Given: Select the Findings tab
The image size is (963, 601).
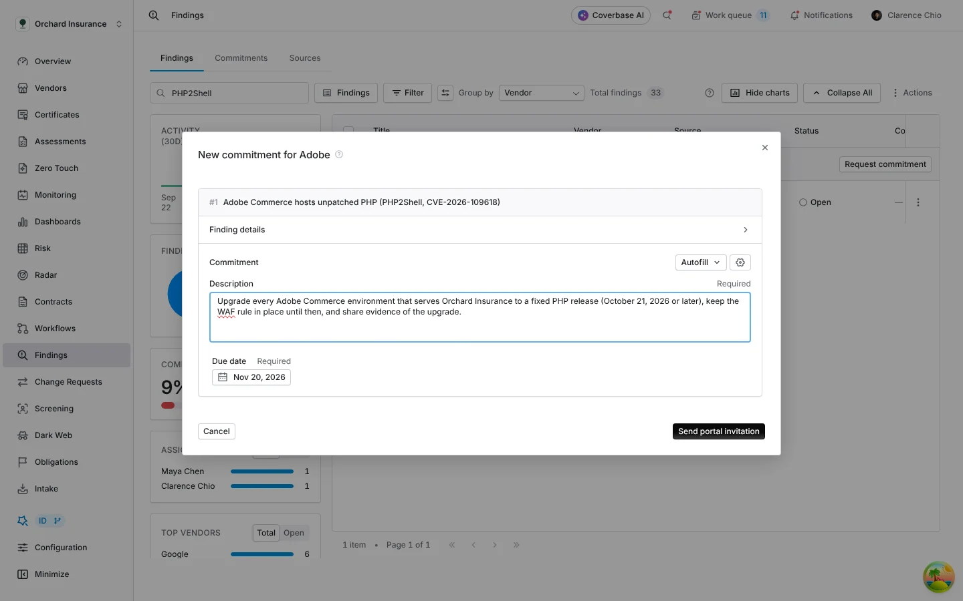Looking at the screenshot, I should pos(177,58).
